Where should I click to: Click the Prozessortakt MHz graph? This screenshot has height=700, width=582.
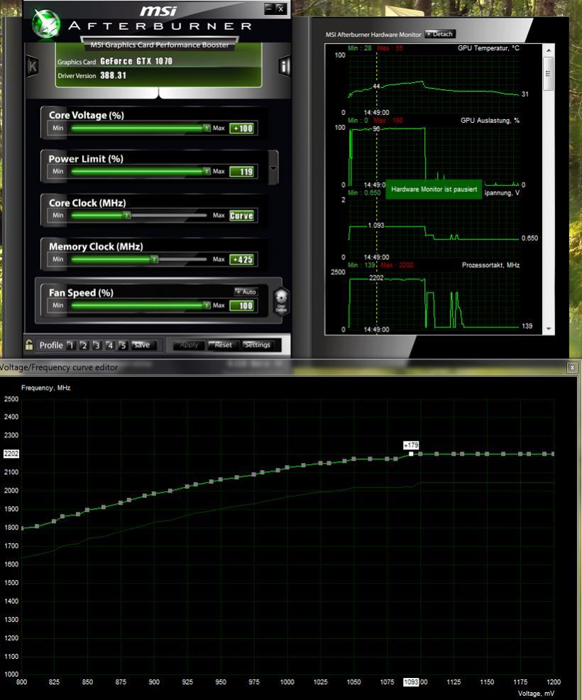click(434, 300)
